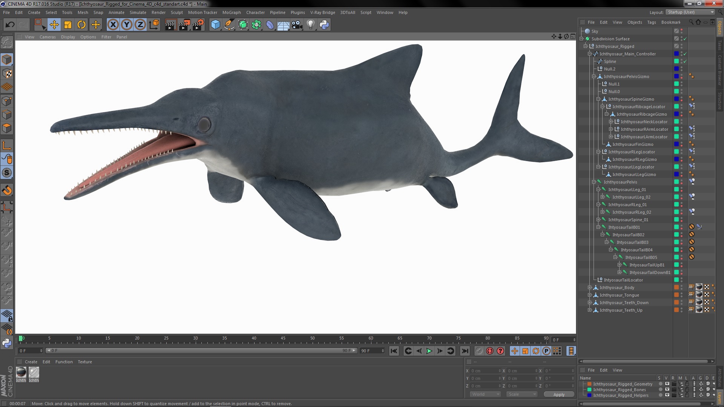724x407 pixels.
Task: Click the Undo arrow icon
Action: 10,25
